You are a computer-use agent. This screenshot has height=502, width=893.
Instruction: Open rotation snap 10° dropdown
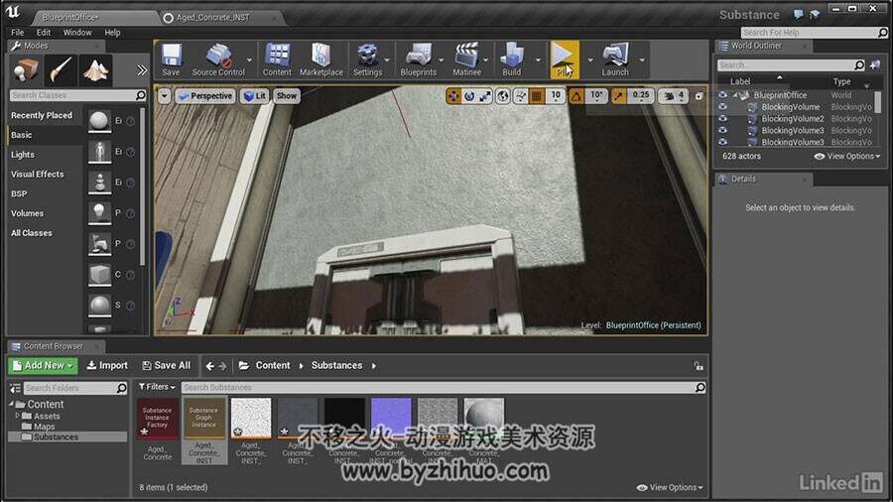596,96
